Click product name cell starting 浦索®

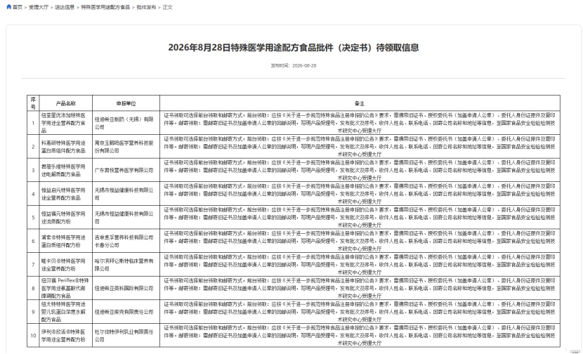[66, 241]
